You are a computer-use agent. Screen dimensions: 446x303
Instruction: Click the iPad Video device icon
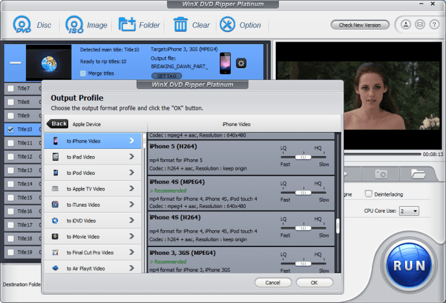click(55, 157)
